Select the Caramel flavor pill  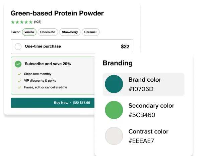90,32
